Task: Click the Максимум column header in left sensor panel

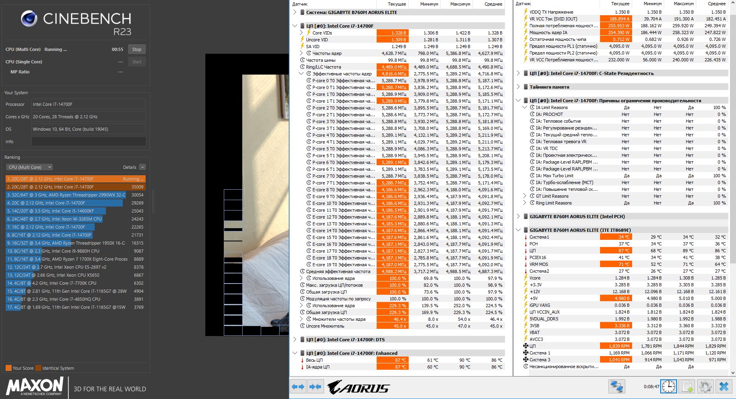Action: (x=460, y=4)
